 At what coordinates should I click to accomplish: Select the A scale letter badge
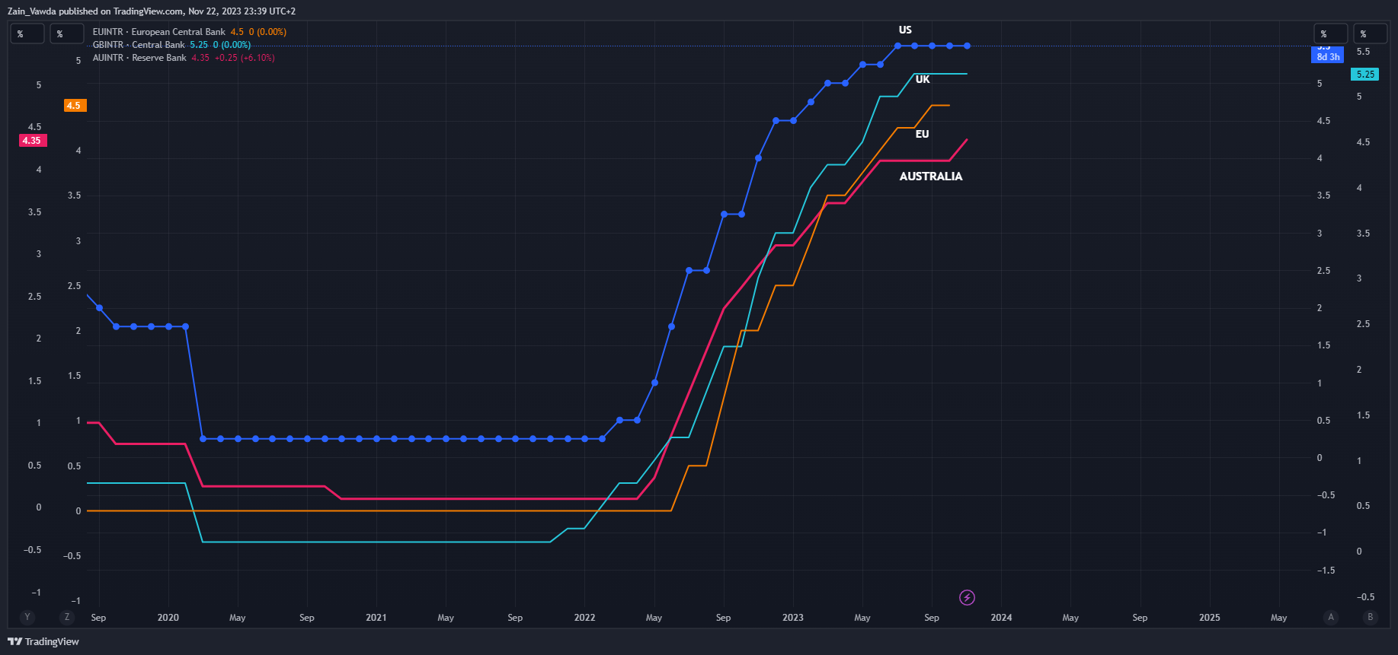1331,617
